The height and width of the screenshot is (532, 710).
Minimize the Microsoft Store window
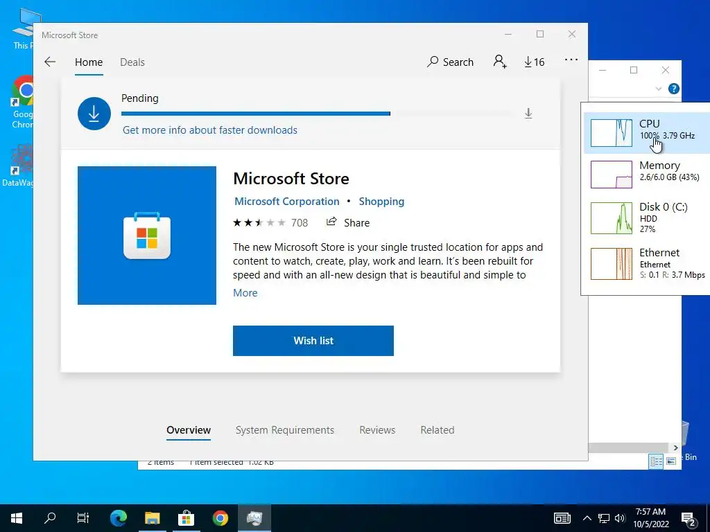pos(508,35)
